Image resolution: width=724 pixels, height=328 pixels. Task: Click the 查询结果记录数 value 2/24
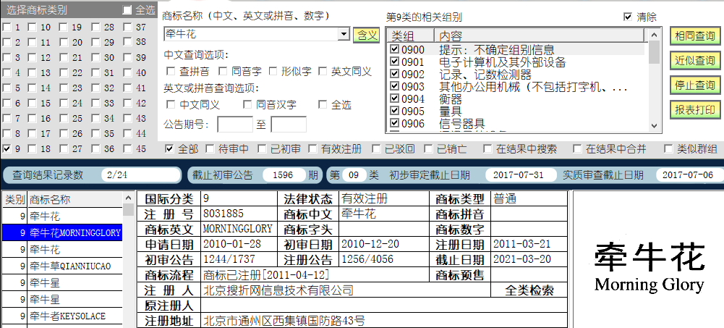click(x=141, y=175)
